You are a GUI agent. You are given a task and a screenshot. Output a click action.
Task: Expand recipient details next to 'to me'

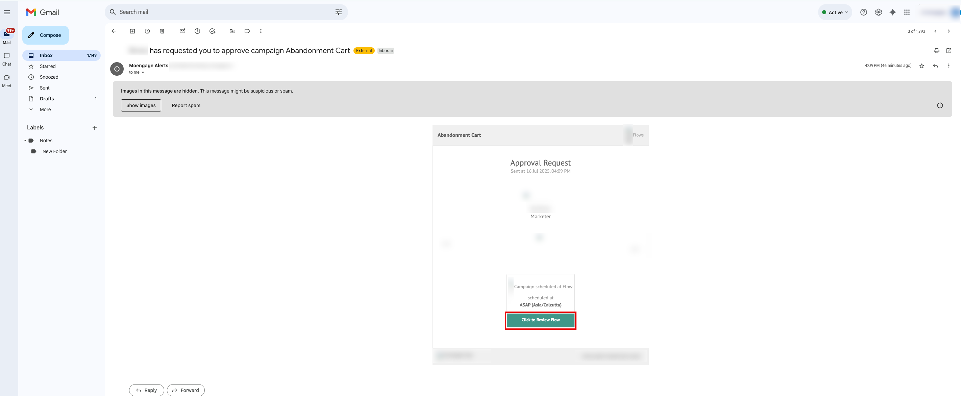coord(143,73)
